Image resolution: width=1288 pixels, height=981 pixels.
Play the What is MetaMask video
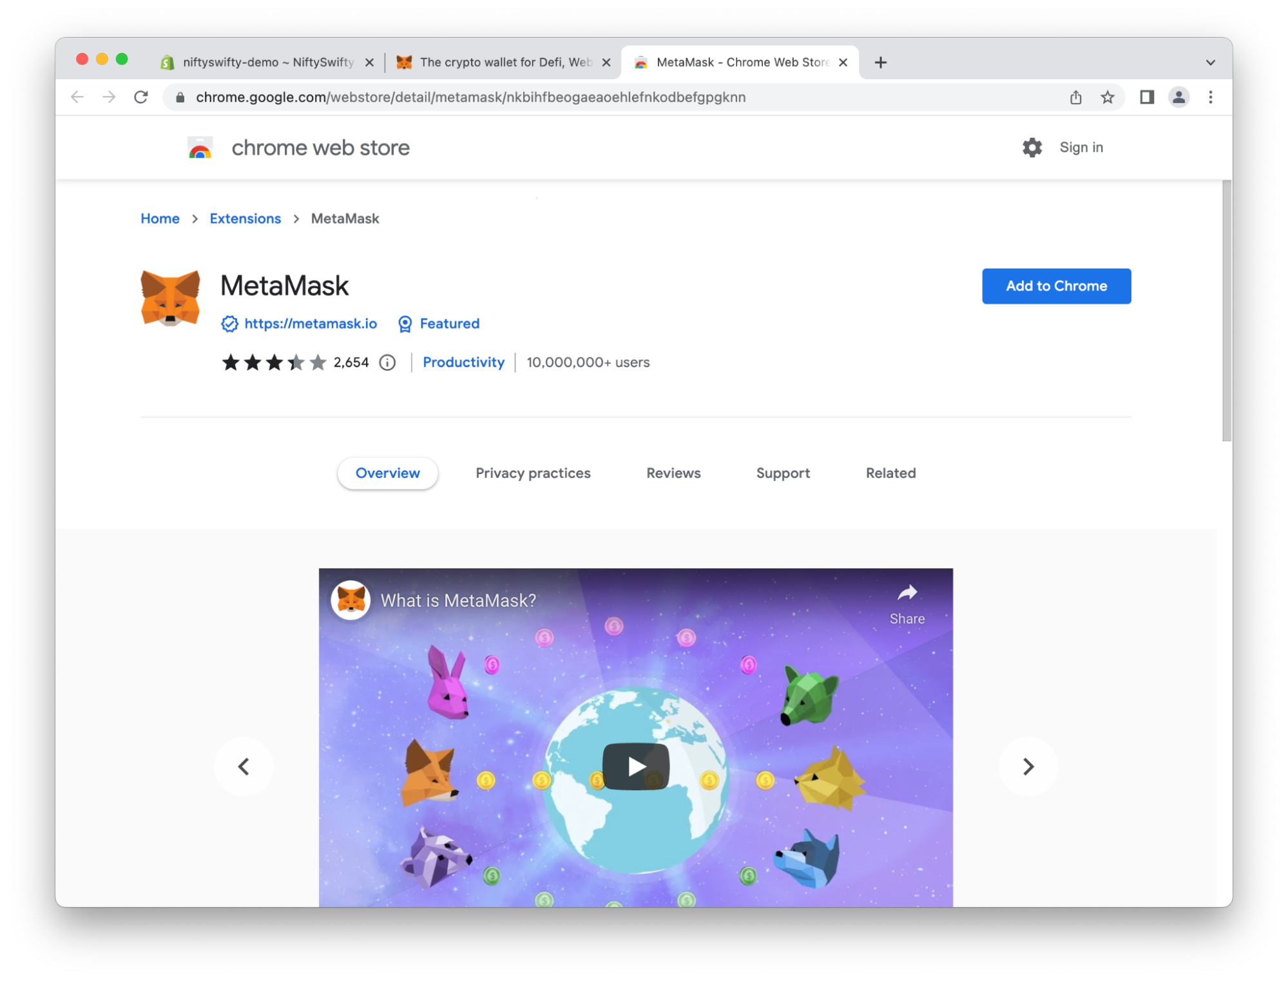click(x=635, y=767)
